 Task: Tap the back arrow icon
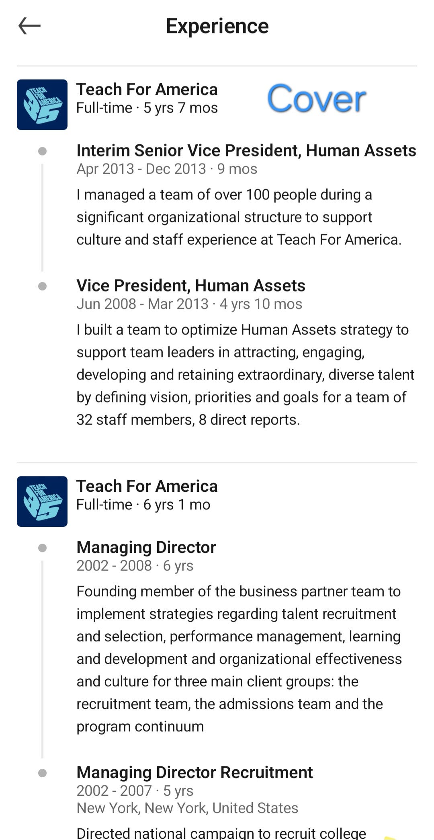coord(29,26)
